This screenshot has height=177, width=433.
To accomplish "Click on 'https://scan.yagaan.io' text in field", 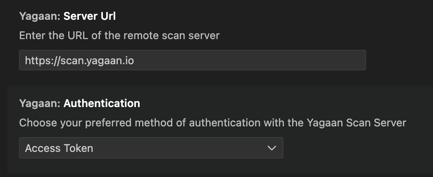I will click(79, 61).
